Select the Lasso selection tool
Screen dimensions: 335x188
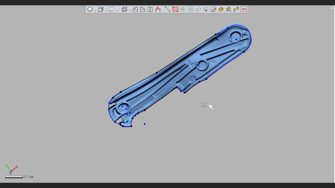click(206, 9)
